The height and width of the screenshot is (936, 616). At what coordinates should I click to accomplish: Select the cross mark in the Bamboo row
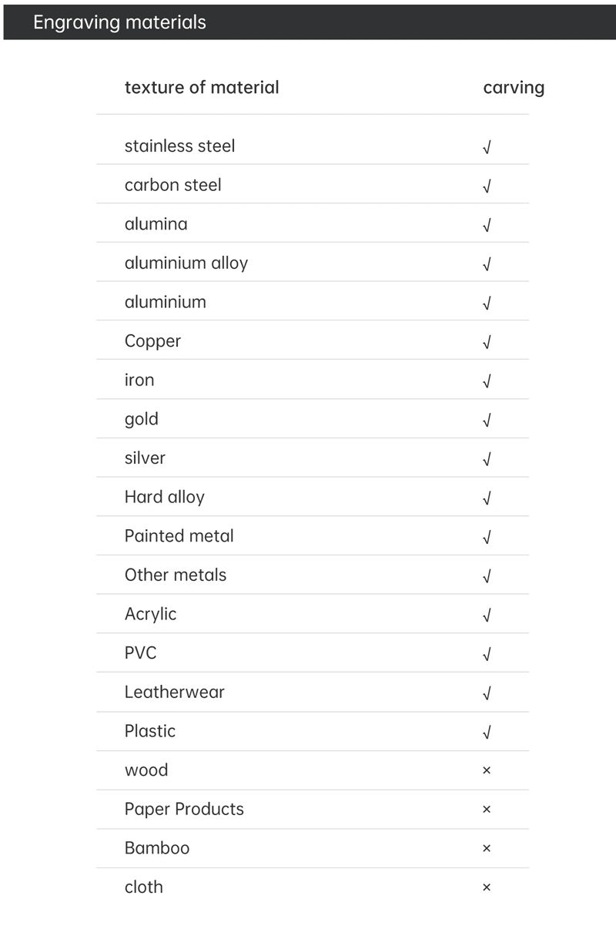487,848
